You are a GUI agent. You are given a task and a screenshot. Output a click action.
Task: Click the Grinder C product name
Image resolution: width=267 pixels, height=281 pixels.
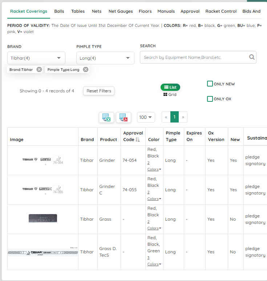pyautogui.click(x=107, y=190)
